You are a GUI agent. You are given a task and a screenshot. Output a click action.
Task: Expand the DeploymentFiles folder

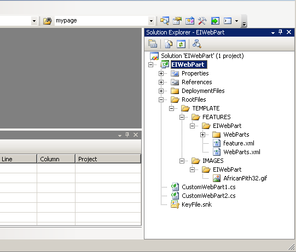coord(161,91)
